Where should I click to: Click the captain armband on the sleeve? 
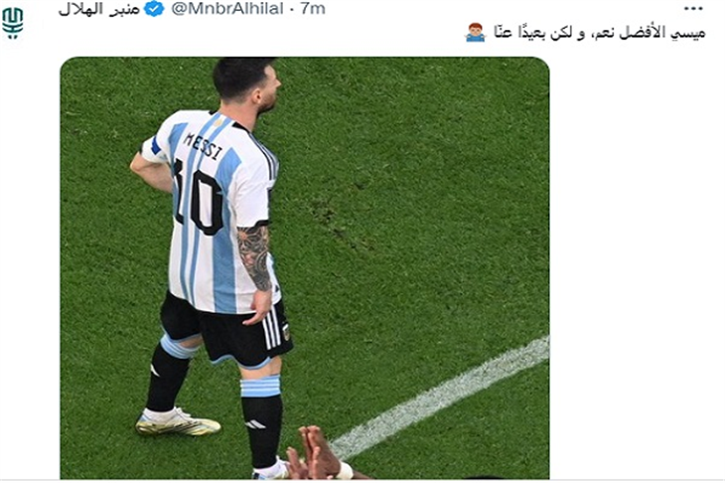156,147
